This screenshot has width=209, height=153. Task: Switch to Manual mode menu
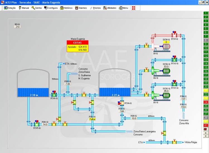point(24,8)
